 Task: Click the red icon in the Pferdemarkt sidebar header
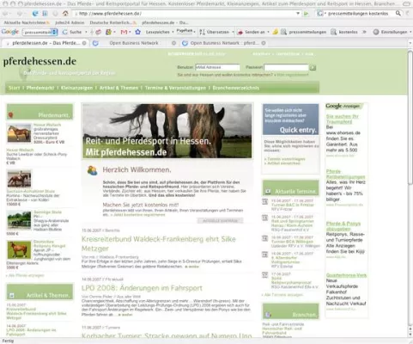[x=11, y=115]
